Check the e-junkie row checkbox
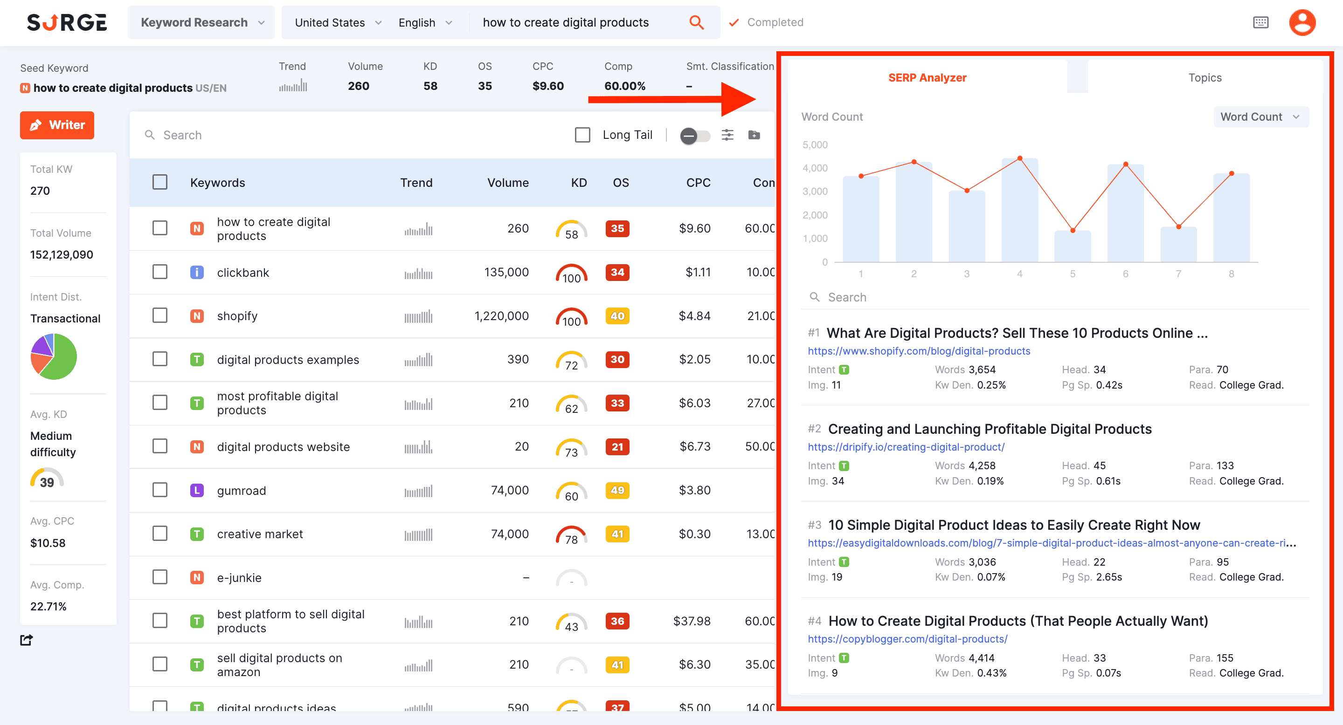 pos(159,576)
